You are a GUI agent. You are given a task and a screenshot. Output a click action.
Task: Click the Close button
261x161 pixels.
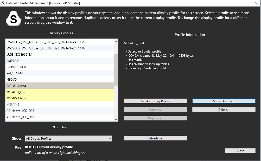[x=240, y=151]
